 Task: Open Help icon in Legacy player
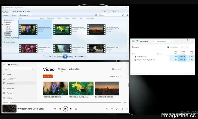(x=127, y=15)
